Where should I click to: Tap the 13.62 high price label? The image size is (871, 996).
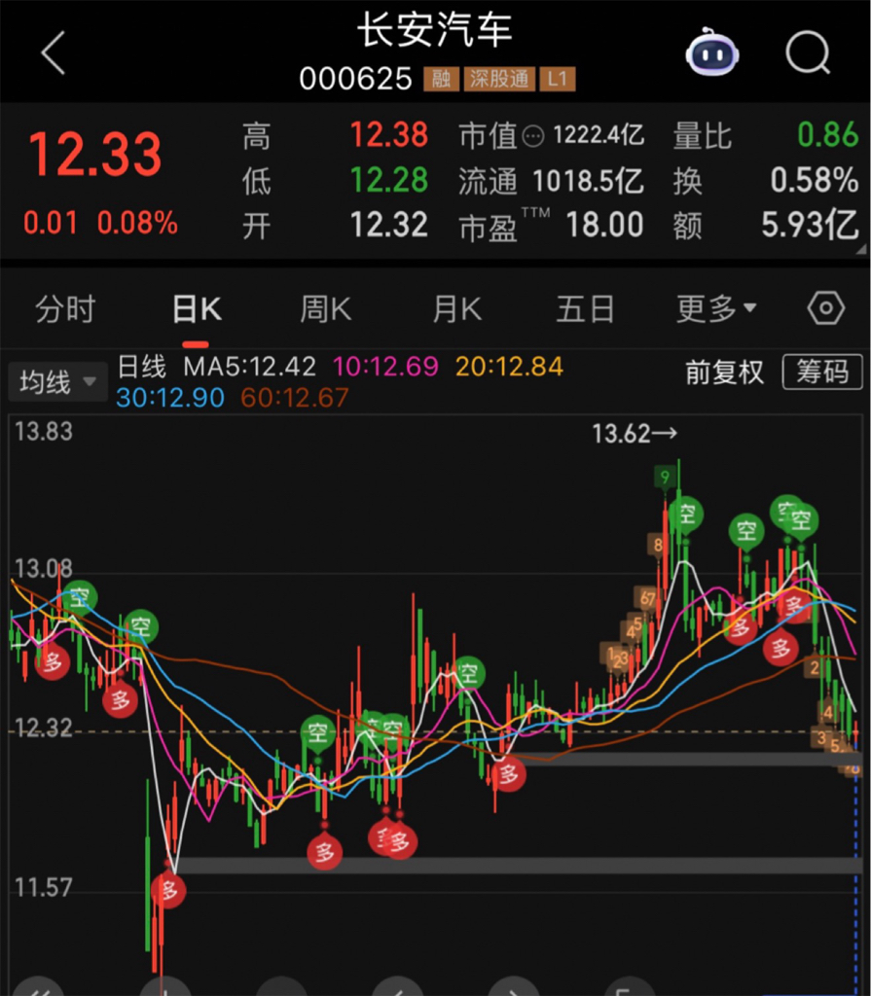635,434
